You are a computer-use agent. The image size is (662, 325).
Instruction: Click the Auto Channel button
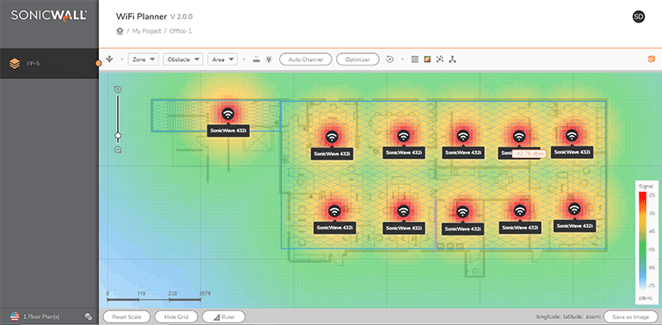(x=306, y=59)
